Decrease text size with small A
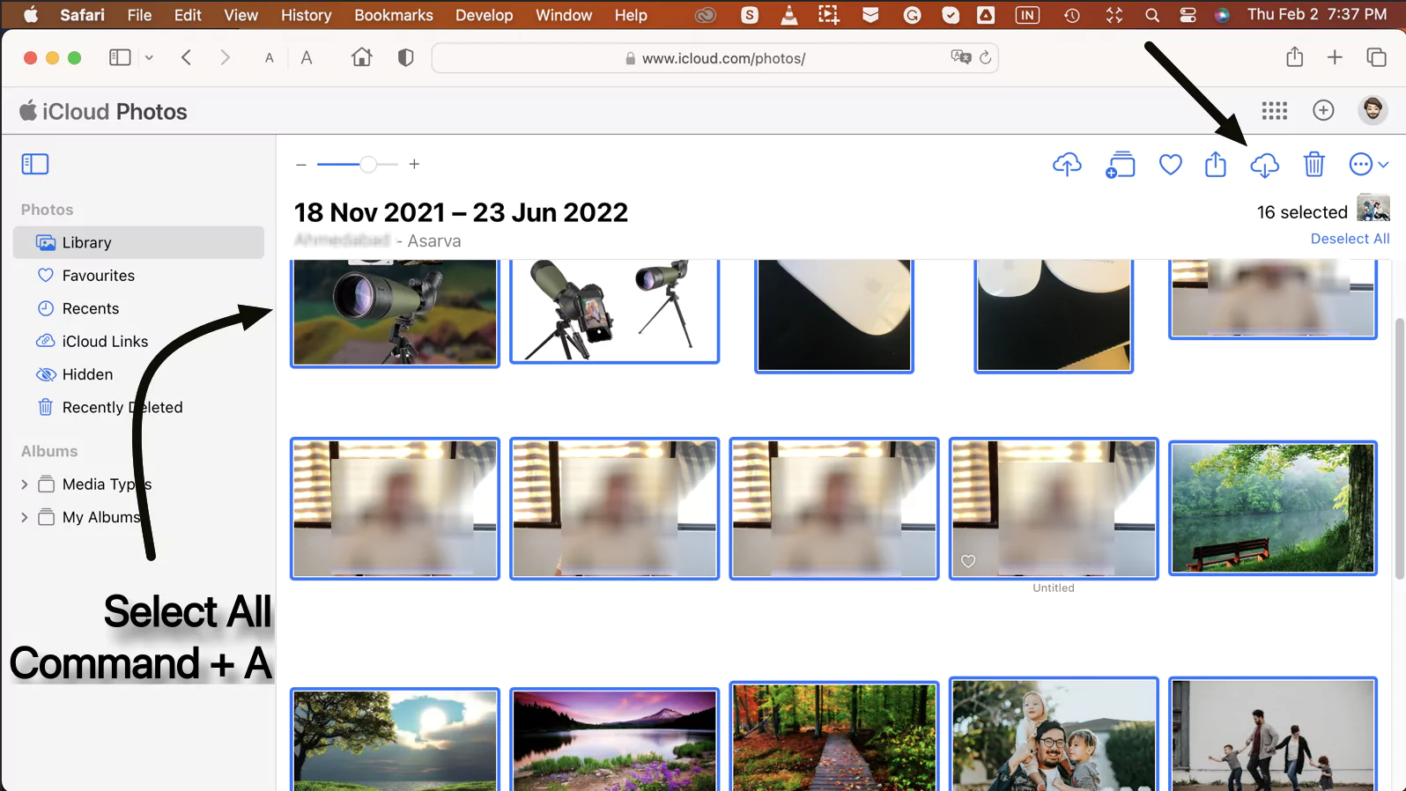Viewport: 1406px width, 791px height. 270,58
